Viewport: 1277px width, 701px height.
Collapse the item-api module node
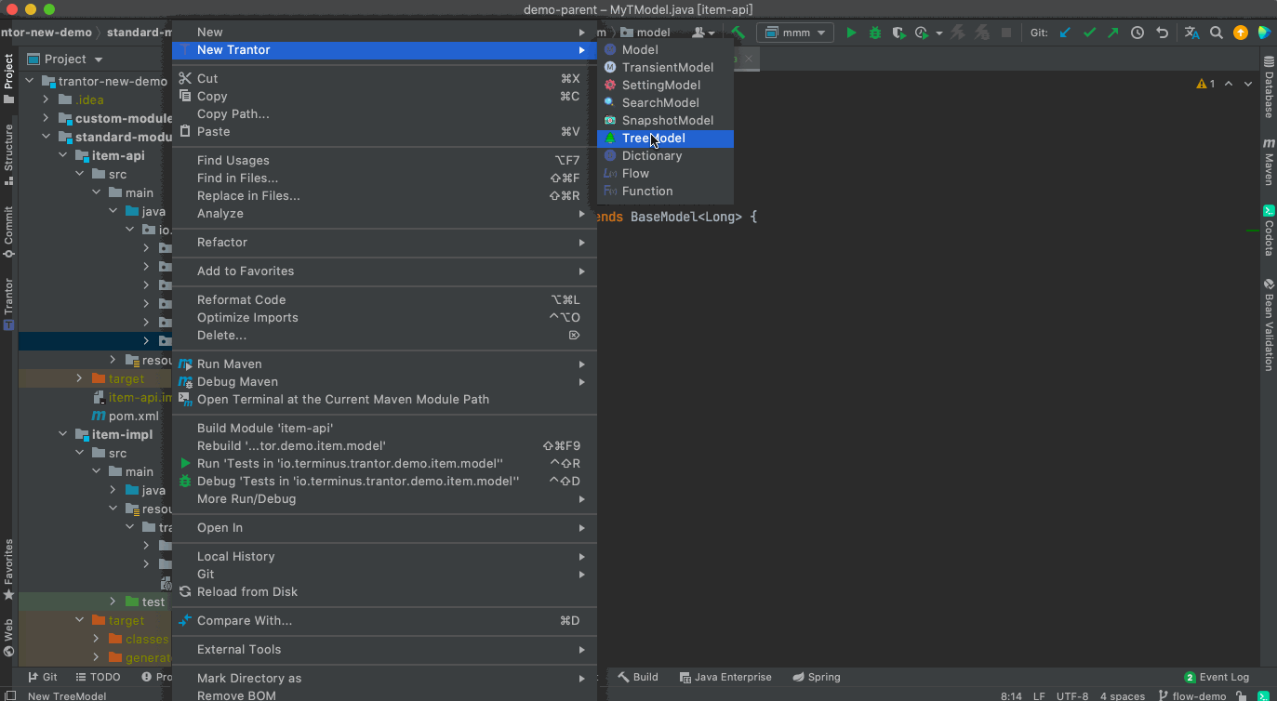63,155
